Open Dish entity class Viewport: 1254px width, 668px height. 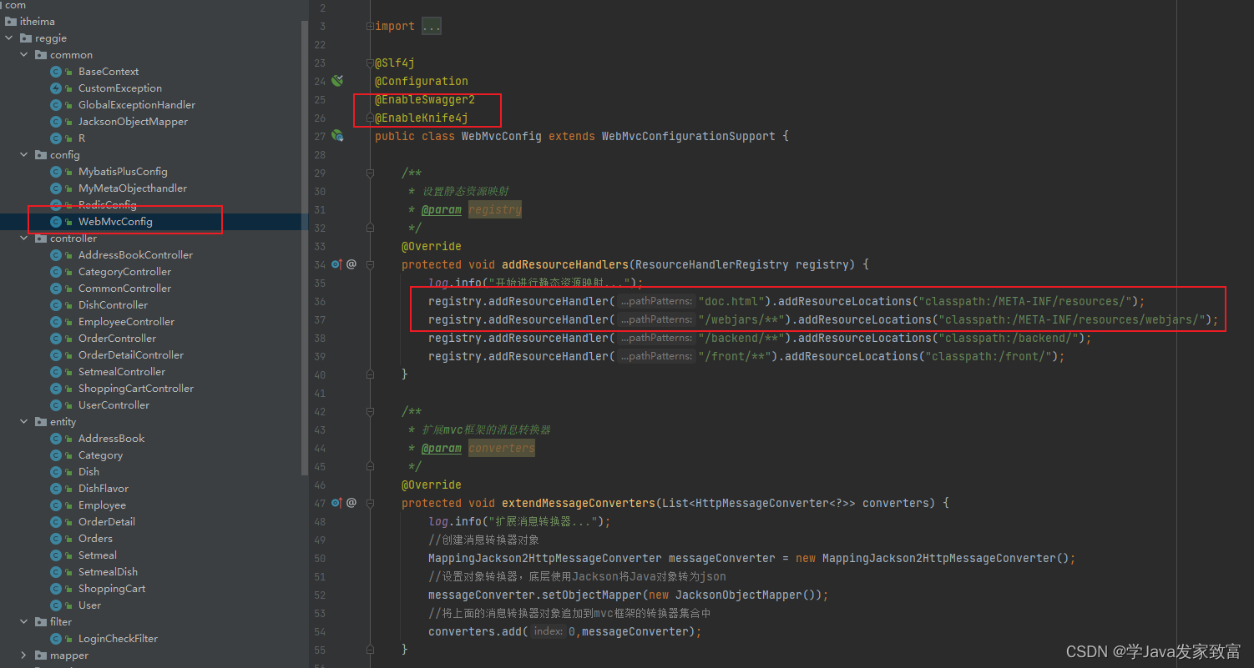coord(88,472)
